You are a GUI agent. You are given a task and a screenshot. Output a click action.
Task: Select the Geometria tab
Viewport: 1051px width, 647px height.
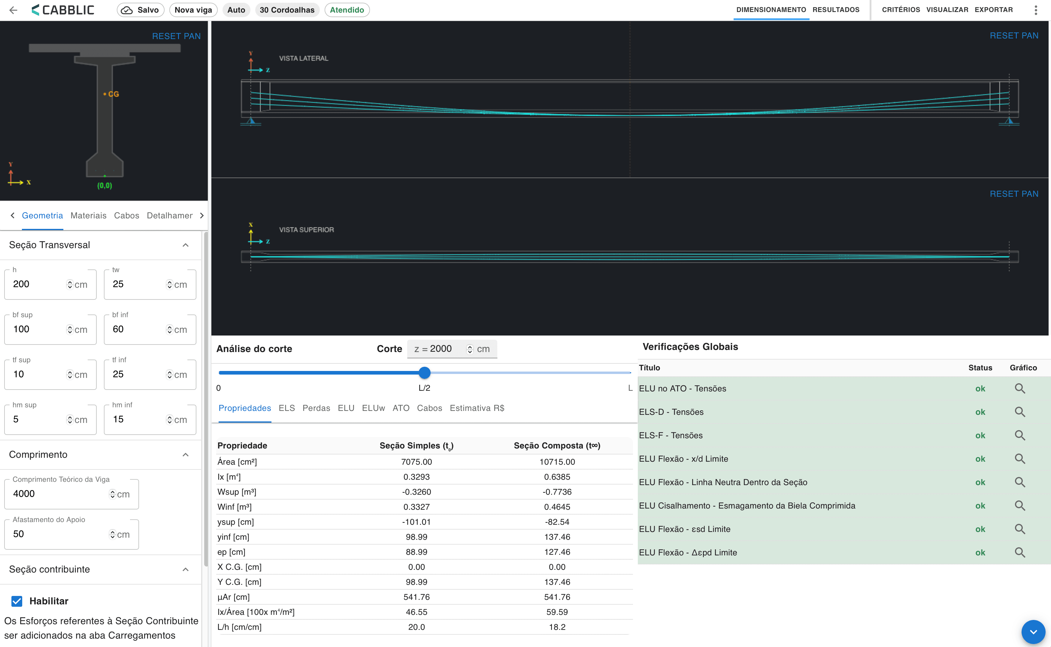click(x=42, y=216)
